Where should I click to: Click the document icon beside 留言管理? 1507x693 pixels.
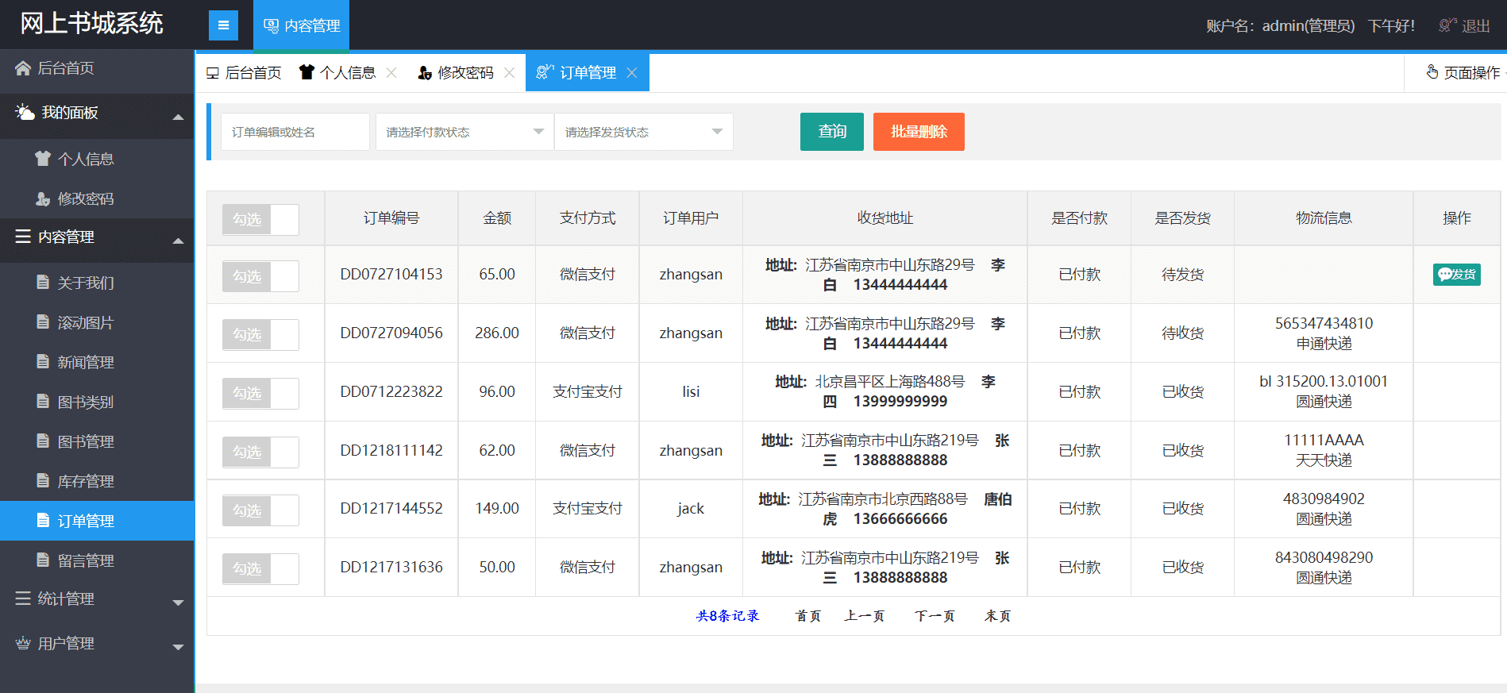43,560
